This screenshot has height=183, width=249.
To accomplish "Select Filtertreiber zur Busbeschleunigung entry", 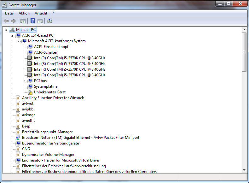I will [x=90, y=171].
